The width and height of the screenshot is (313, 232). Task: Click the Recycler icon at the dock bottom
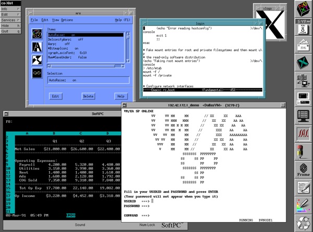click(x=303, y=223)
